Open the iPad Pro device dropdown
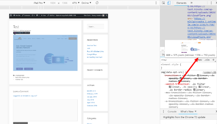 click(39, 3)
